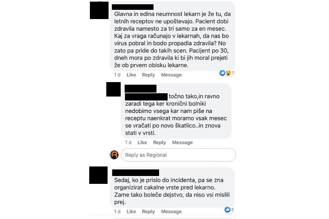
Task: Open redacted name link of first commenter
Action: (133, 7)
